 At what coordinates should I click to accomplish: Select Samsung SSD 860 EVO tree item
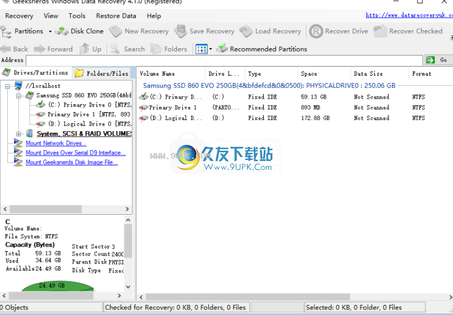click(x=84, y=95)
